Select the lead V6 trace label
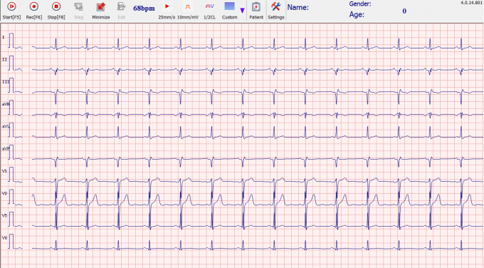484x268 pixels. point(4,237)
